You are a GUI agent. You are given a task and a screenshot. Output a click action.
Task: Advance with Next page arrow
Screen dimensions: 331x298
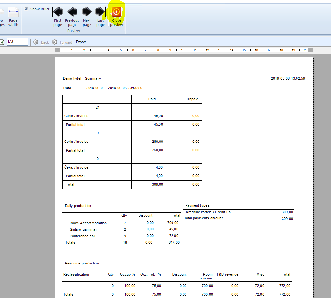[x=87, y=17]
